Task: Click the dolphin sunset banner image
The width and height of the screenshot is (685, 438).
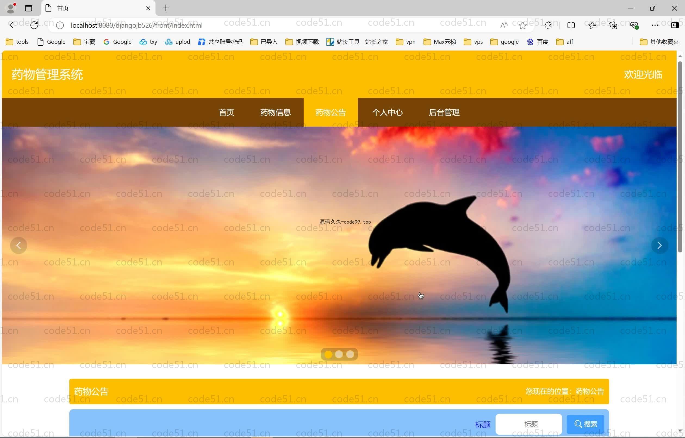Action: 339,245
